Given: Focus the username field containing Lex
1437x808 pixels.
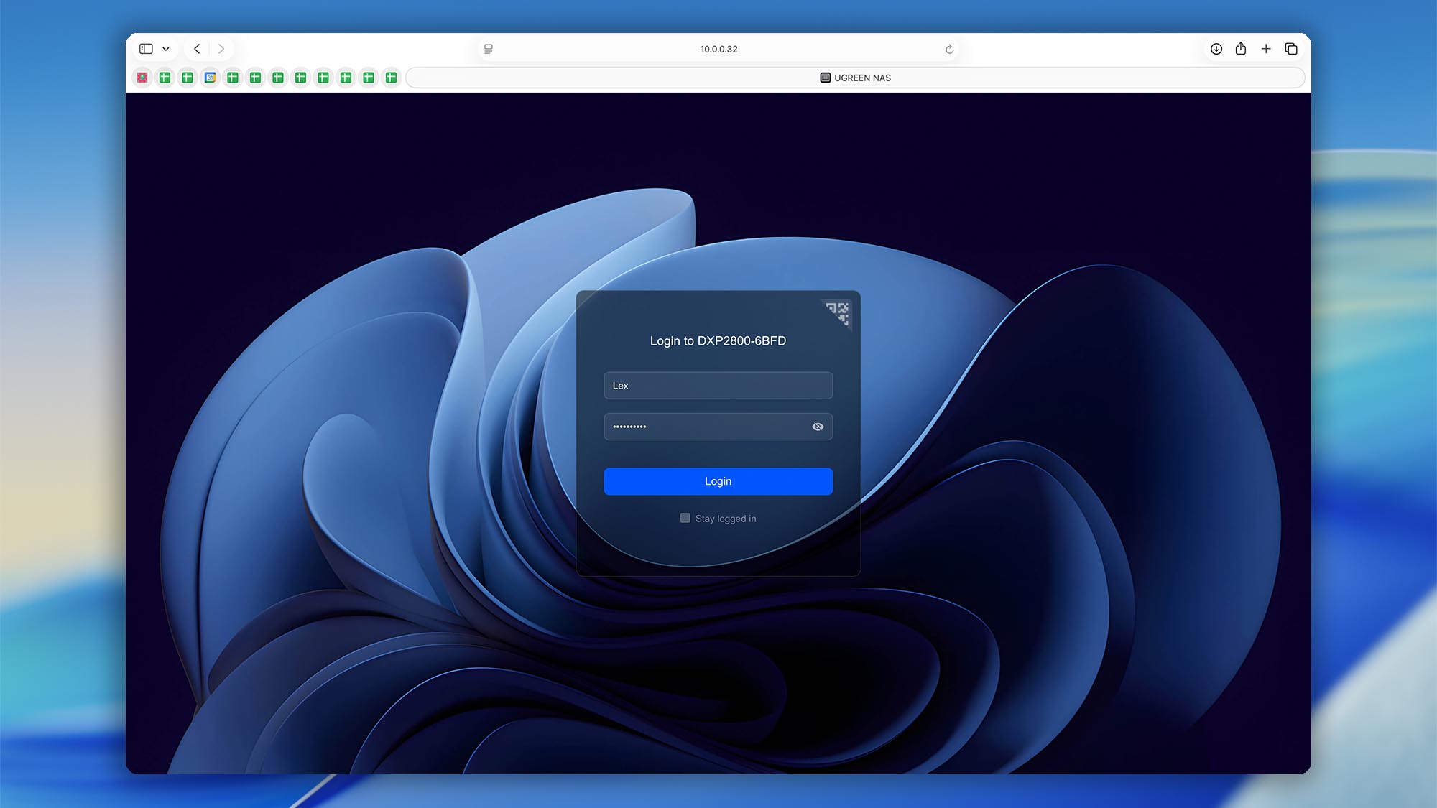Looking at the screenshot, I should 718,386.
